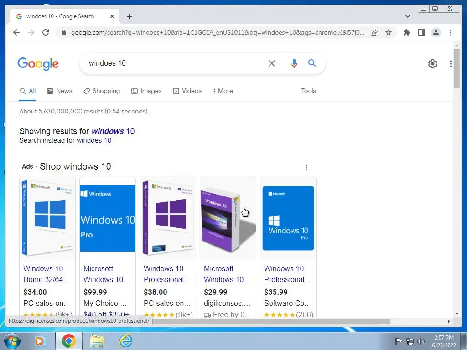Bookmark this tab with the star
467x350 pixels.
389,32
